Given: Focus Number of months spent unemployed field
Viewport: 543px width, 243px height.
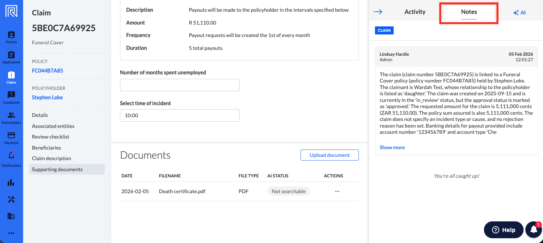Looking at the screenshot, I should pyautogui.click(x=180, y=85).
